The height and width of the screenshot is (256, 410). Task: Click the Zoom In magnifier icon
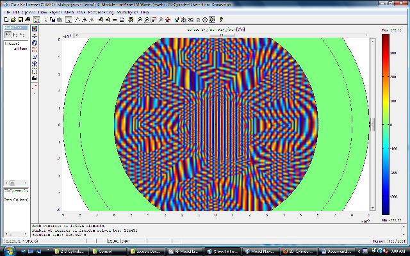[140, 20]
